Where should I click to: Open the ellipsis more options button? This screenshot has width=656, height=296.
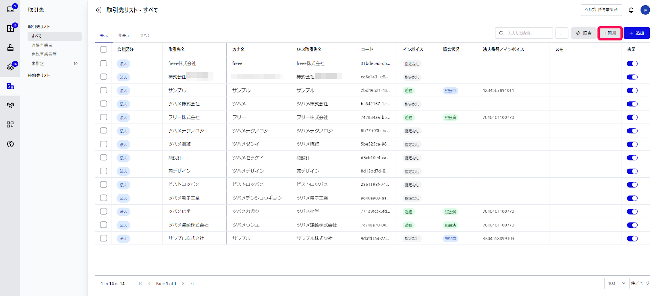(x=562, y=33)
